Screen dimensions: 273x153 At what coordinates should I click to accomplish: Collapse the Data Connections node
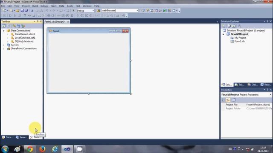(x=4, y=31)
